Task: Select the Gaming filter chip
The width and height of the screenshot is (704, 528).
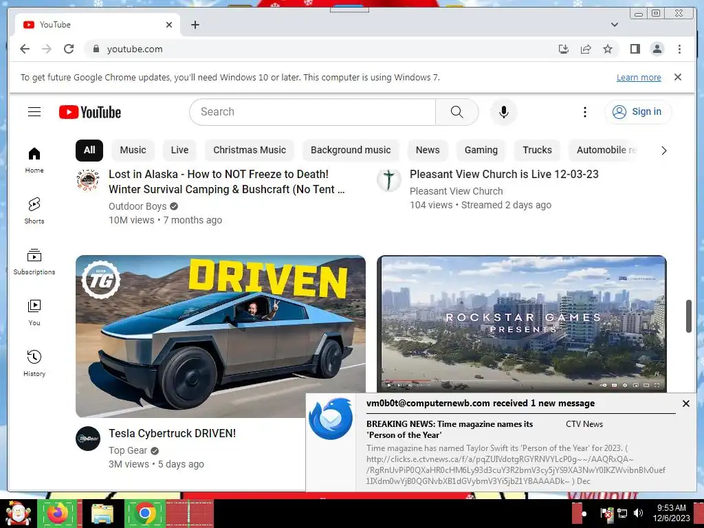Action: [481, 150]
